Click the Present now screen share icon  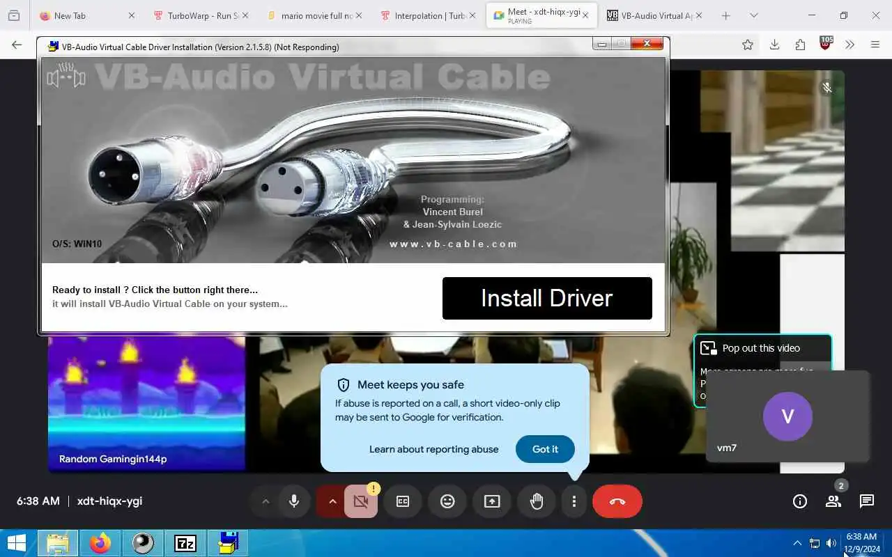492,501
